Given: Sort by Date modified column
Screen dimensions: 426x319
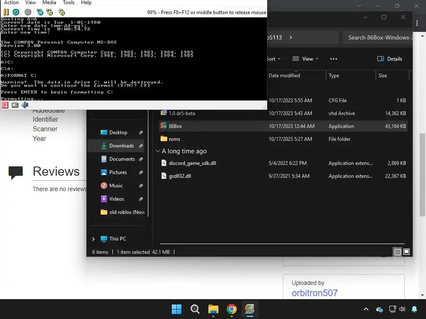Looking at the screenshot, I should click(296, 76).
